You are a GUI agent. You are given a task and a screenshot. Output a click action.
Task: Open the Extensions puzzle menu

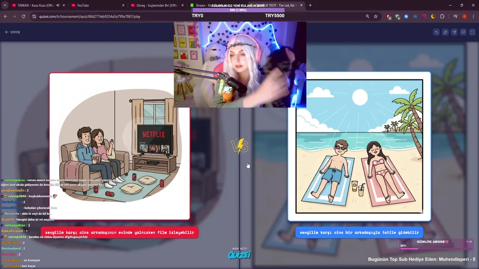pyautogui.click(x=442, y=16)
